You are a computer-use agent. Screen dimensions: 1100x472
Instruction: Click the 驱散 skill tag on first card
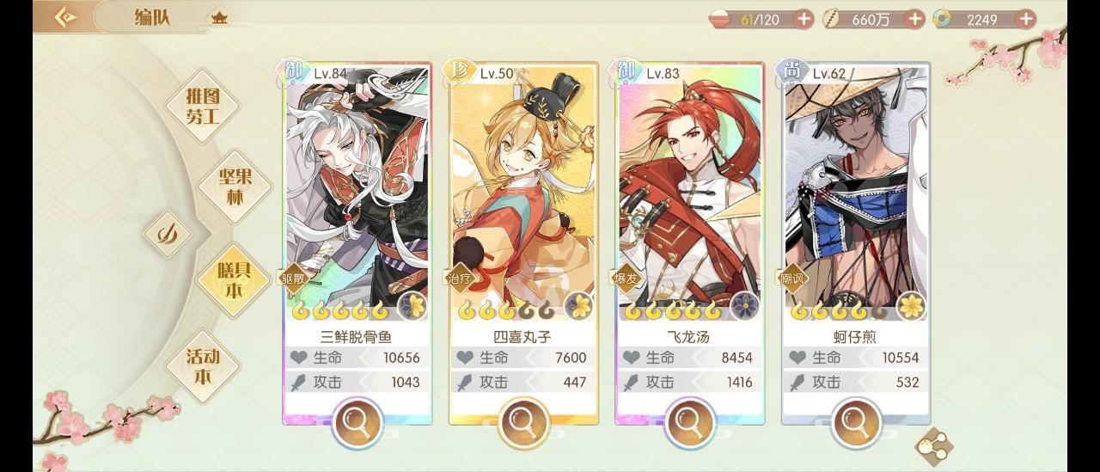pos(292,278)
